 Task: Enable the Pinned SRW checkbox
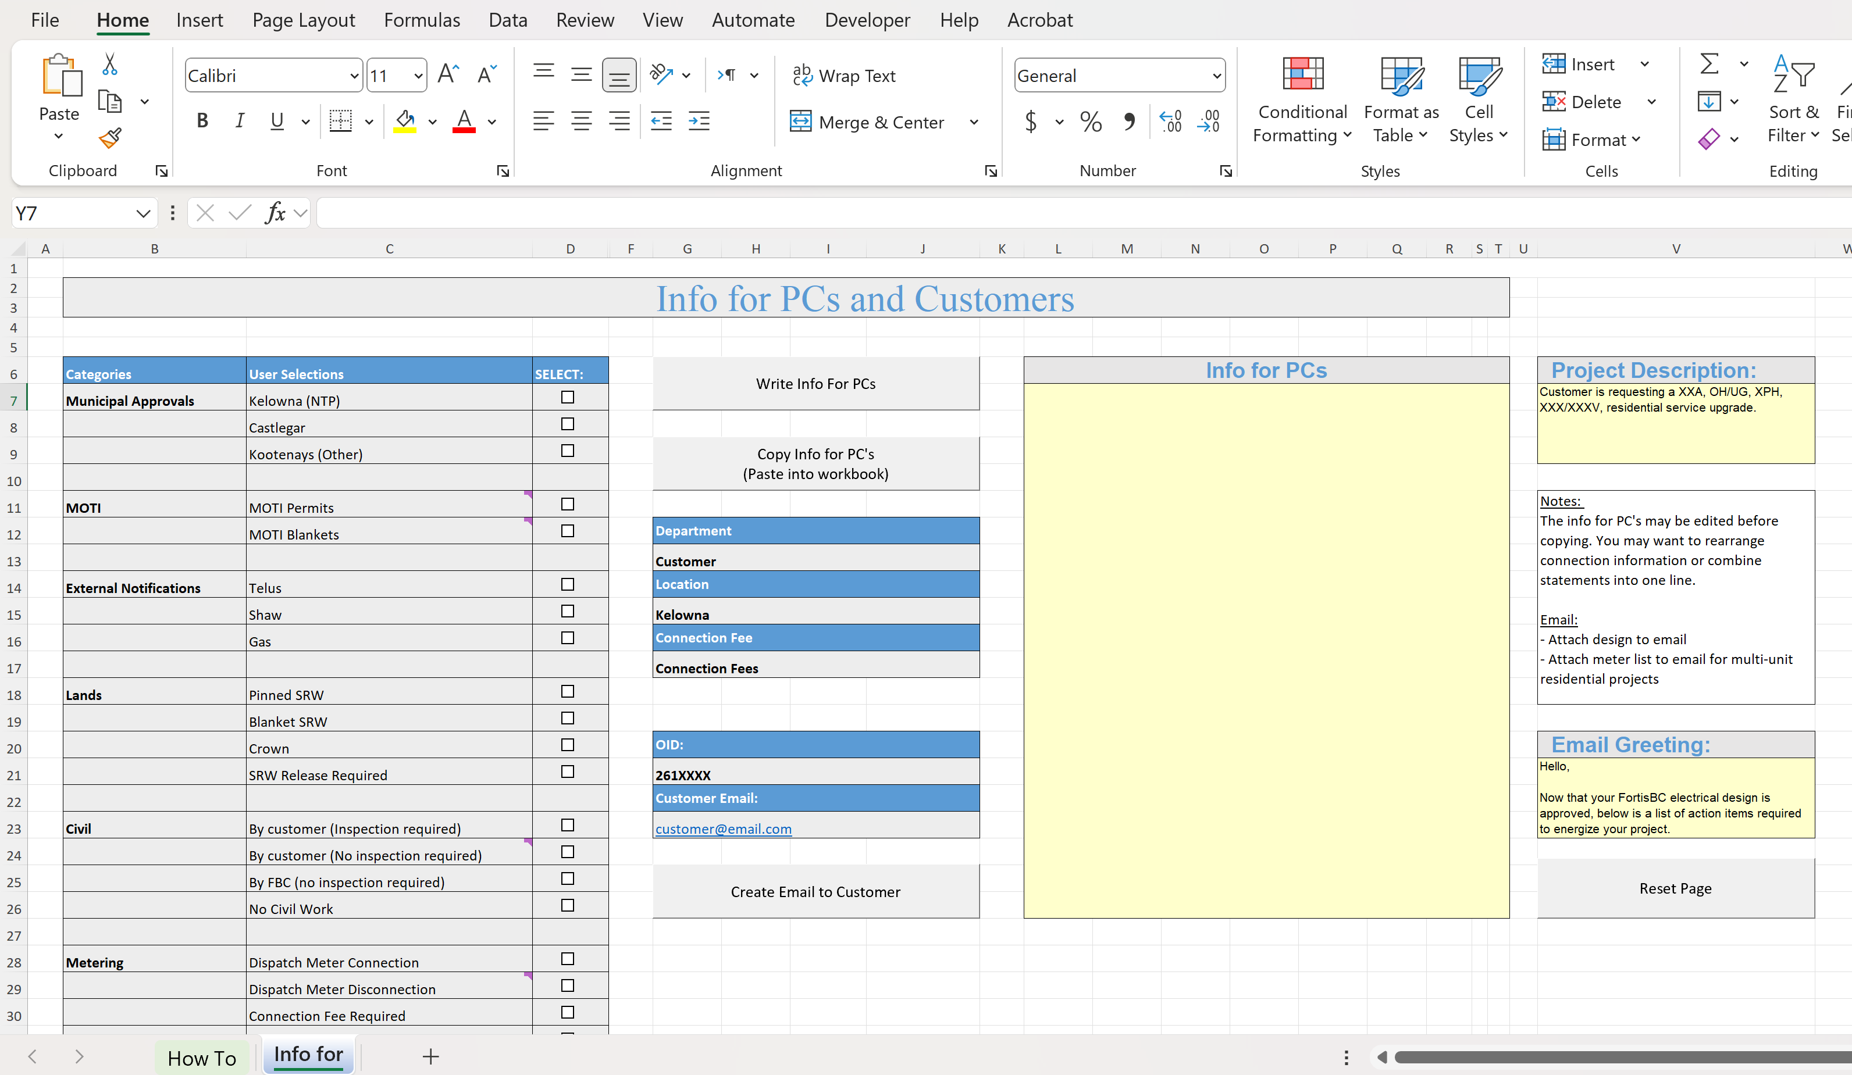(x=567, y=691)
